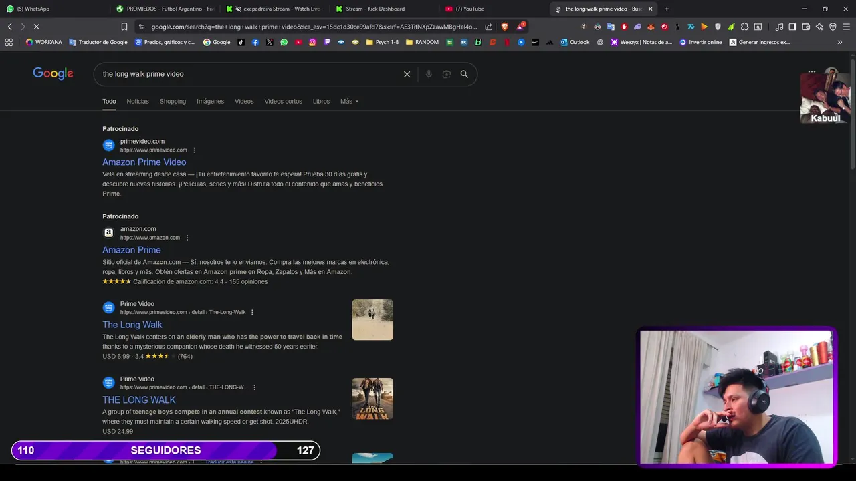Open the WhatsApp bookmark in bookmarks bar

pos(284,42)
